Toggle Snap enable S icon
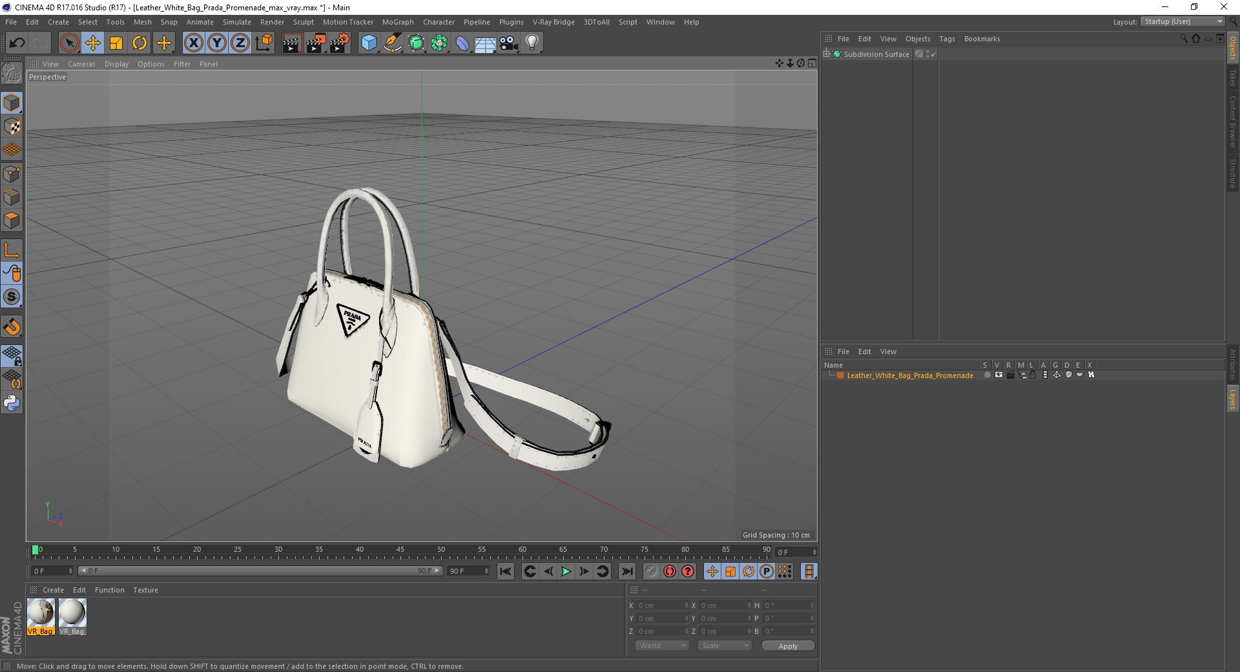This screenshot has height=672, width=1240. [x=12, y=297]
